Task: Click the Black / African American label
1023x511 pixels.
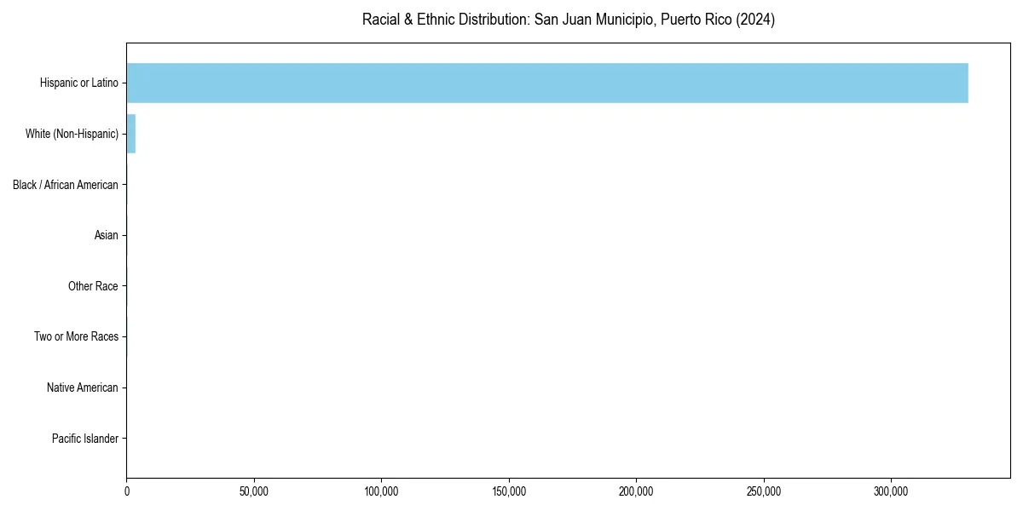Action: coord(66,185)
